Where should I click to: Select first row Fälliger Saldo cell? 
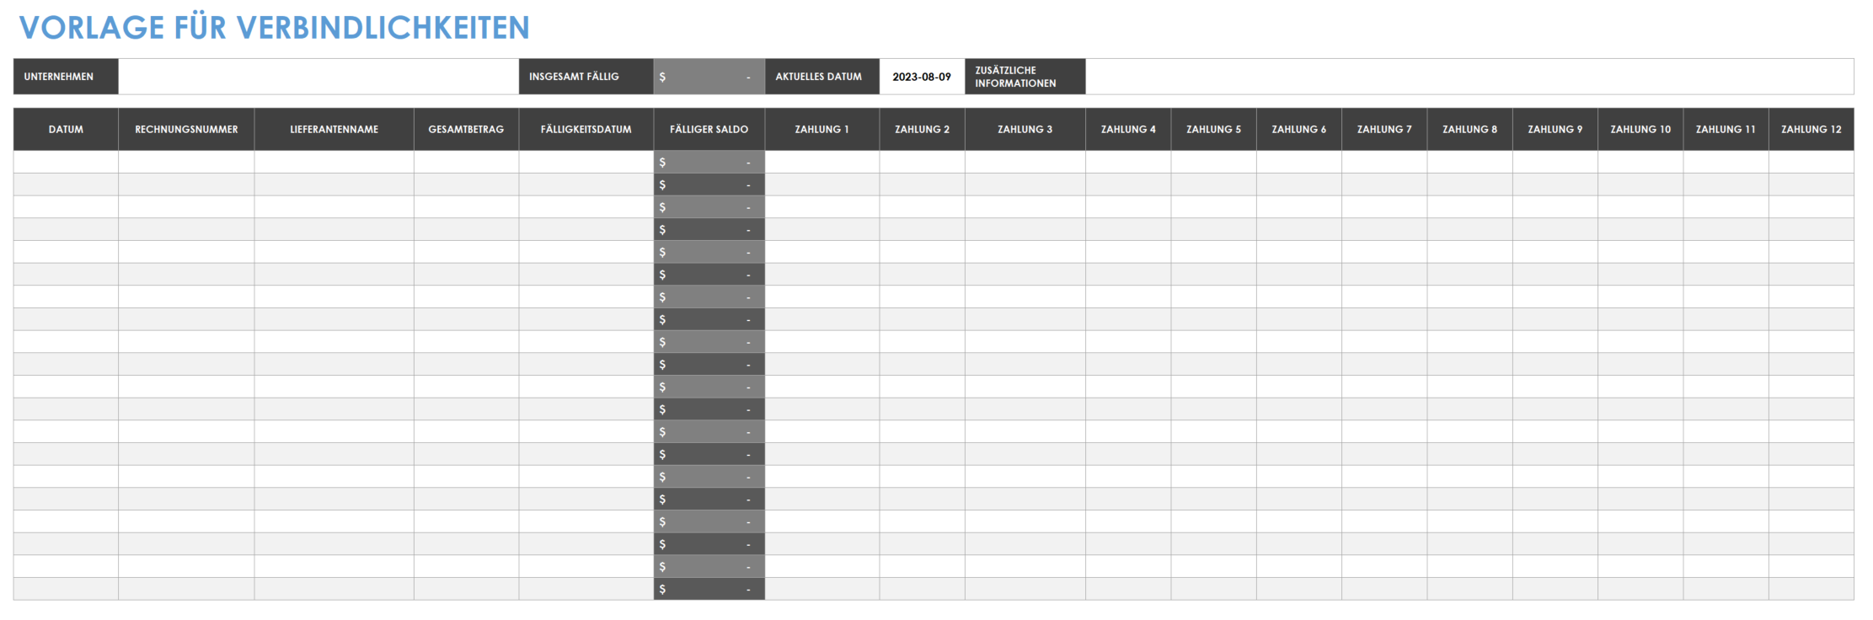click(709, 162)
